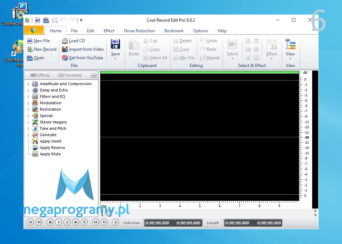Viewport: 342px width, 244px height.
Task: Expand the Restoration category
Action: coord(28,109)
